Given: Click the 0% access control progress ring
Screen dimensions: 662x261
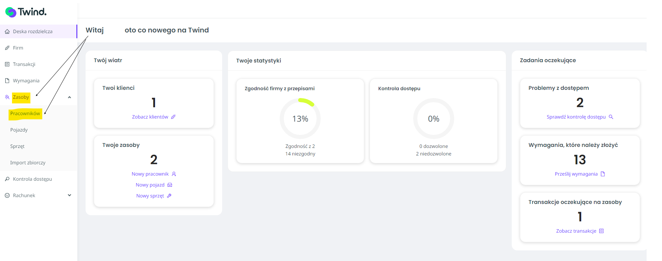Looking at the screenshot, I should 434,119.
